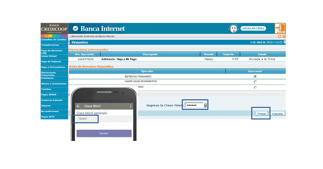Image resolution: width=323 pixels, height=169 pixels.
Task: Go to home via orange house icon
Action: (279, 36)
